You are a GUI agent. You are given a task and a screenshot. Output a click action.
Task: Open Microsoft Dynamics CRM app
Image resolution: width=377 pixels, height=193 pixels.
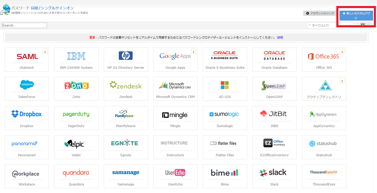click(175, 89)
